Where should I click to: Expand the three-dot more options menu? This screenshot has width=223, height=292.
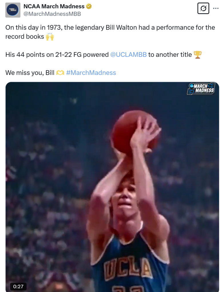coord(216,8)
